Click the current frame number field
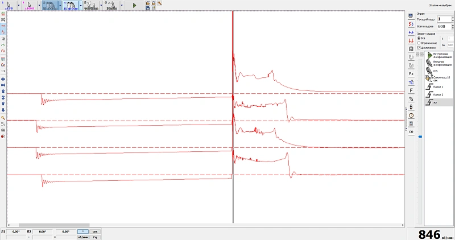 (x=444, y=19)
